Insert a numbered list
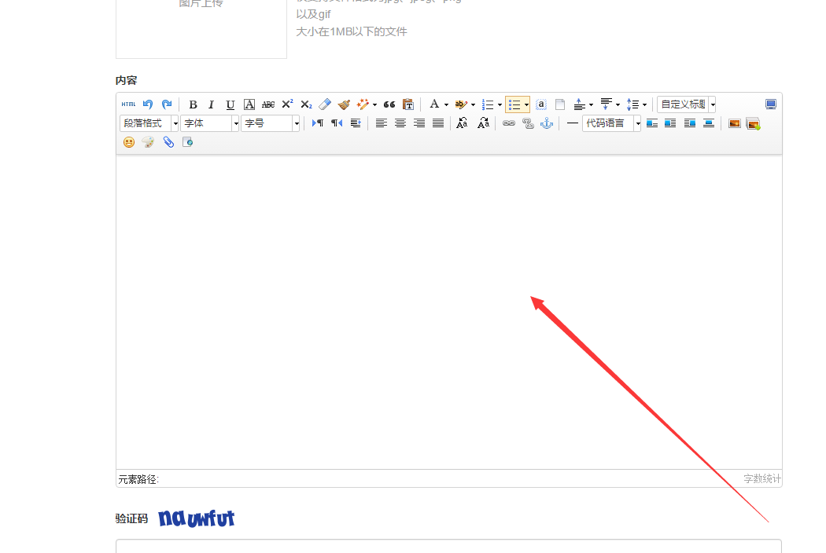The width and height of the screenshot is (826, 553). pos(488,104)
